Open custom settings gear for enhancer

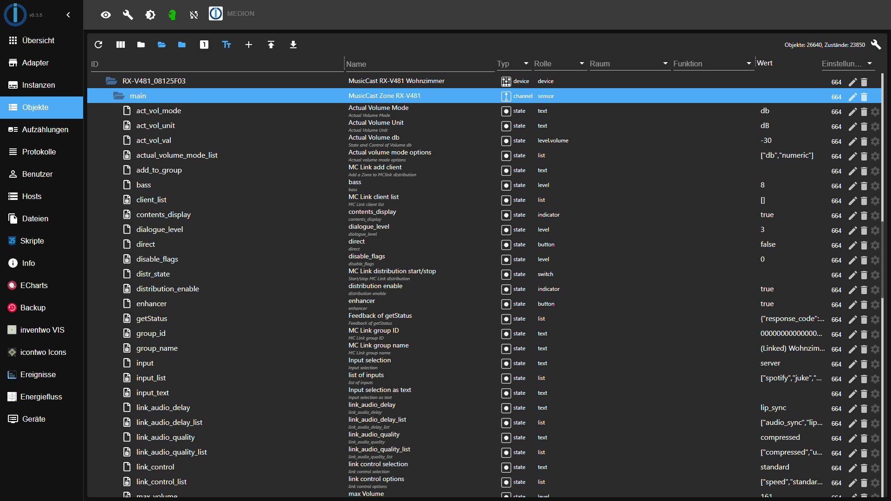(875, 305)
